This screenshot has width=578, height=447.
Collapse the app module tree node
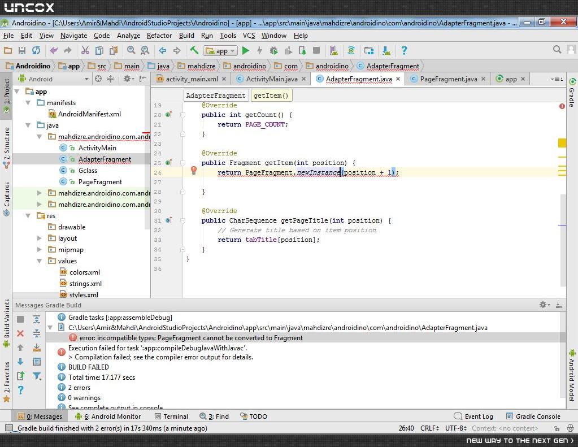point(17,91)
